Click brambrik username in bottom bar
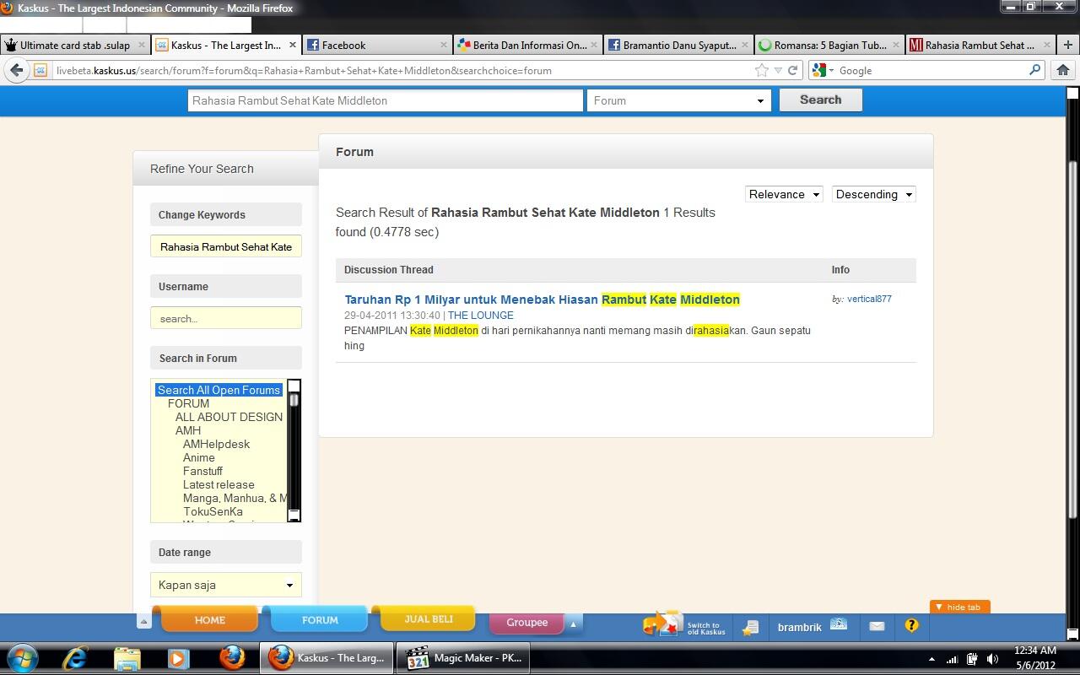 [x=799, y=627]
